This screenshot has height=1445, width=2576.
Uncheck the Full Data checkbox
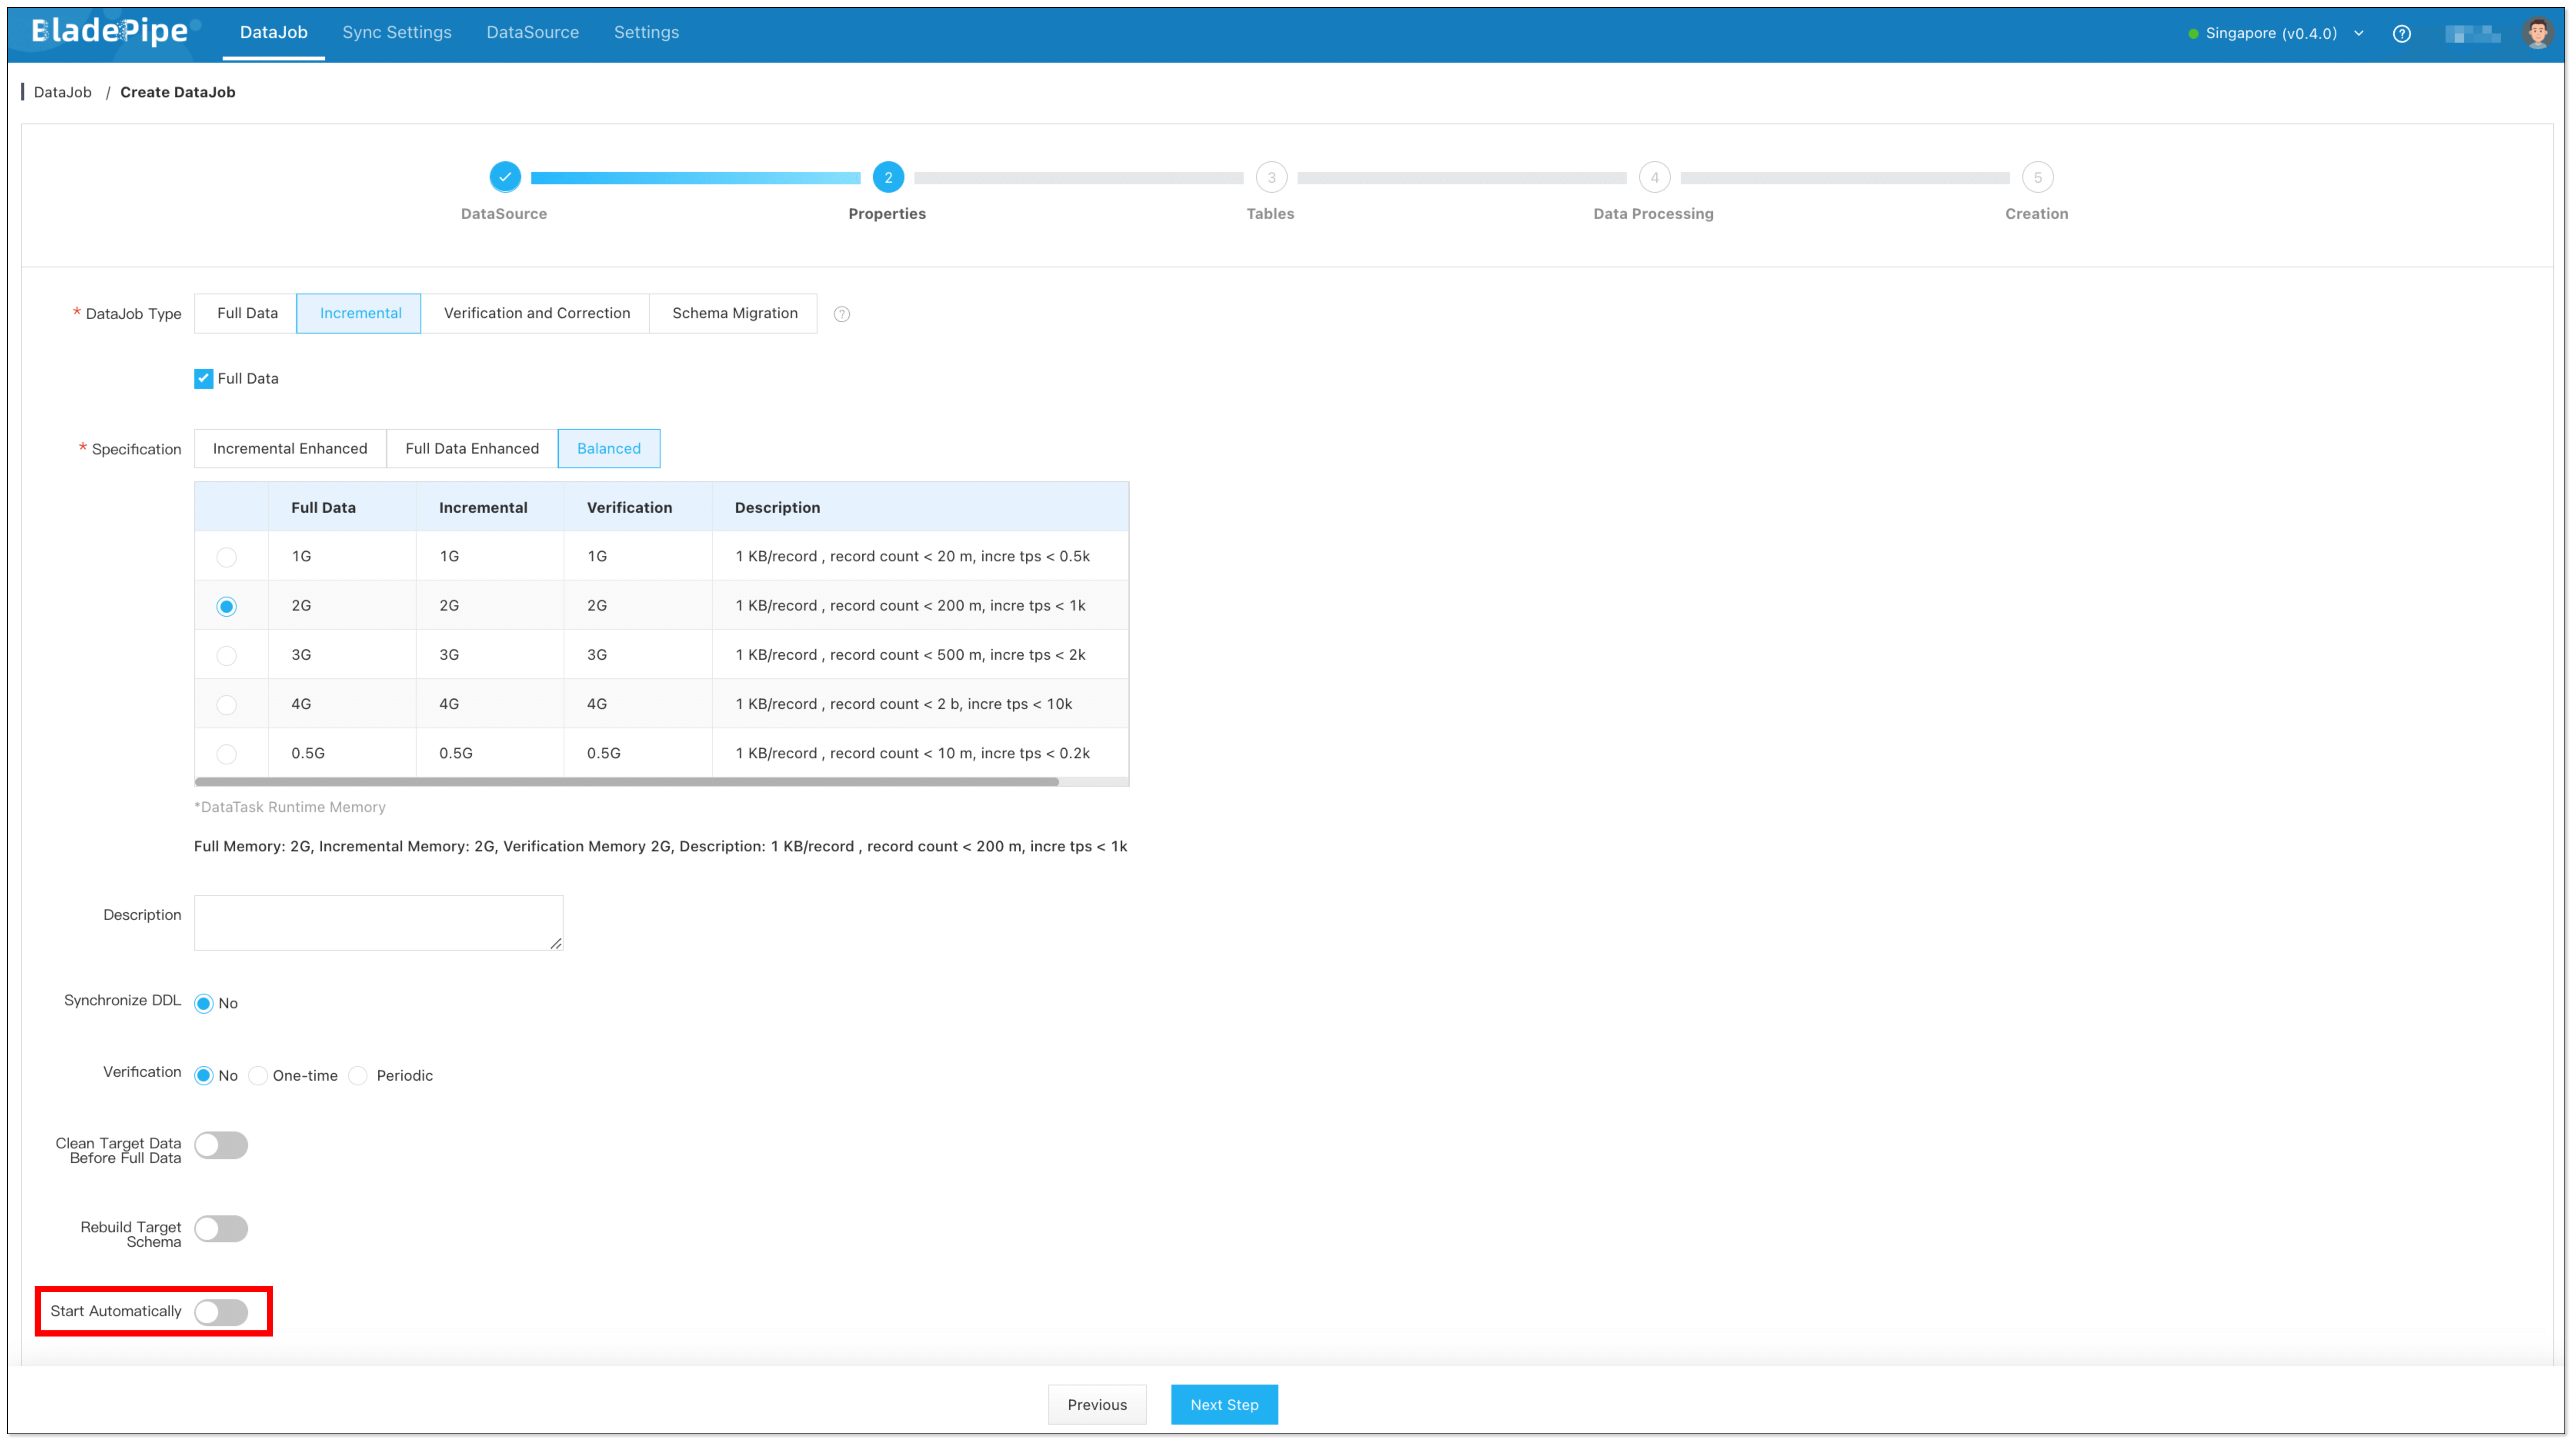(204, 378)
